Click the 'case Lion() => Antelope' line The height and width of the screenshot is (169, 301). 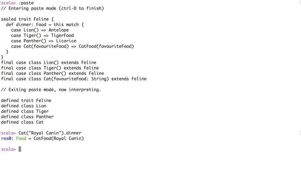40,30
